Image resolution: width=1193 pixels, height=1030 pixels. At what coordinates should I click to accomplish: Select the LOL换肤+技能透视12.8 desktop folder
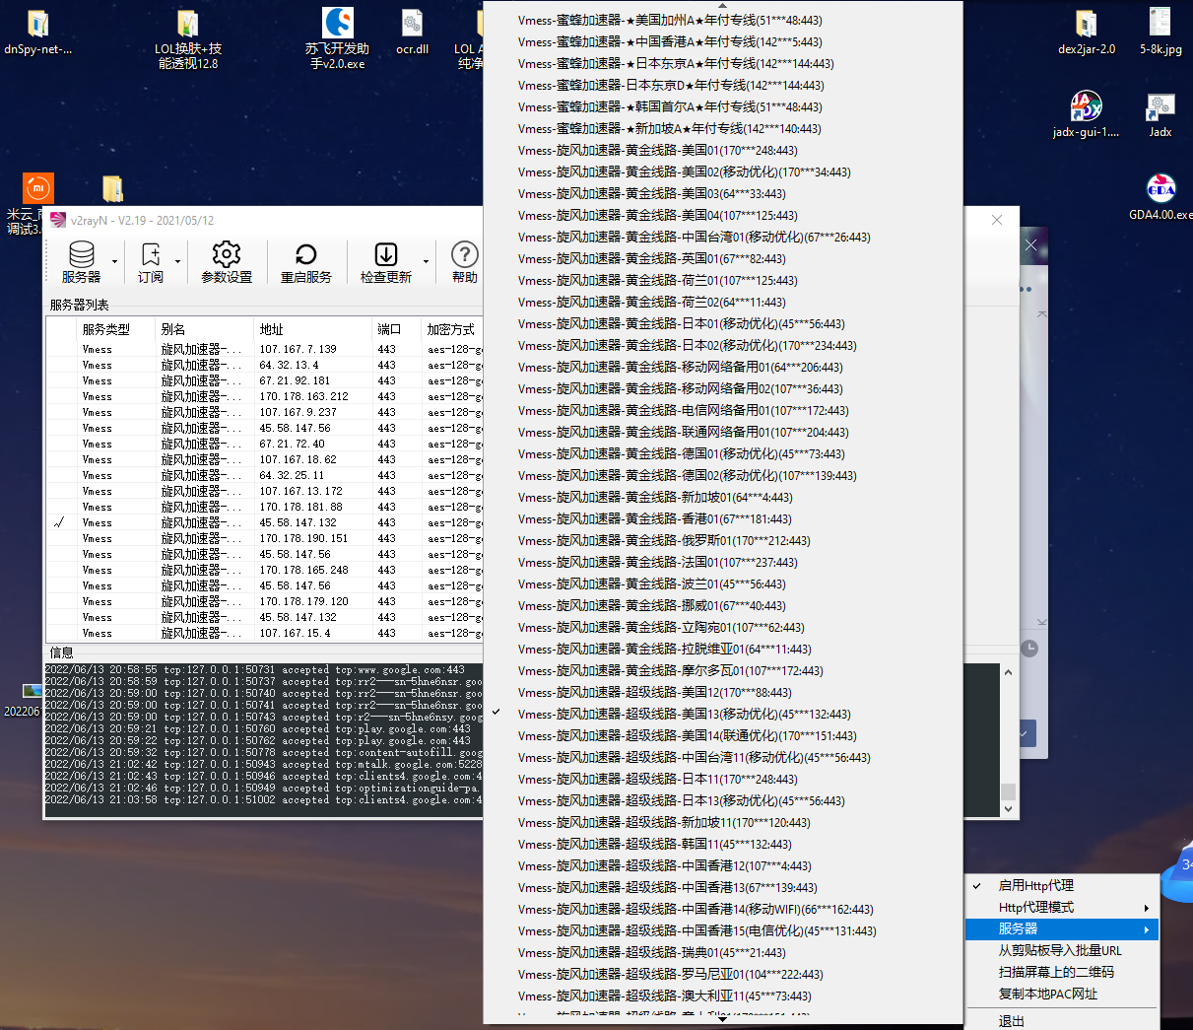click(x=188, y=39)
